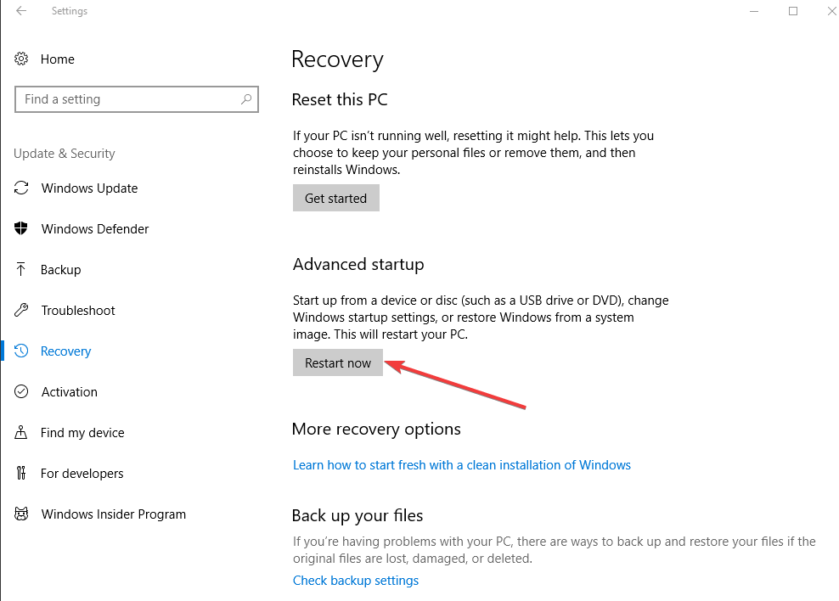Click the Restart now button
This screenshot has height=601, width=839.
tap(338, 362)
